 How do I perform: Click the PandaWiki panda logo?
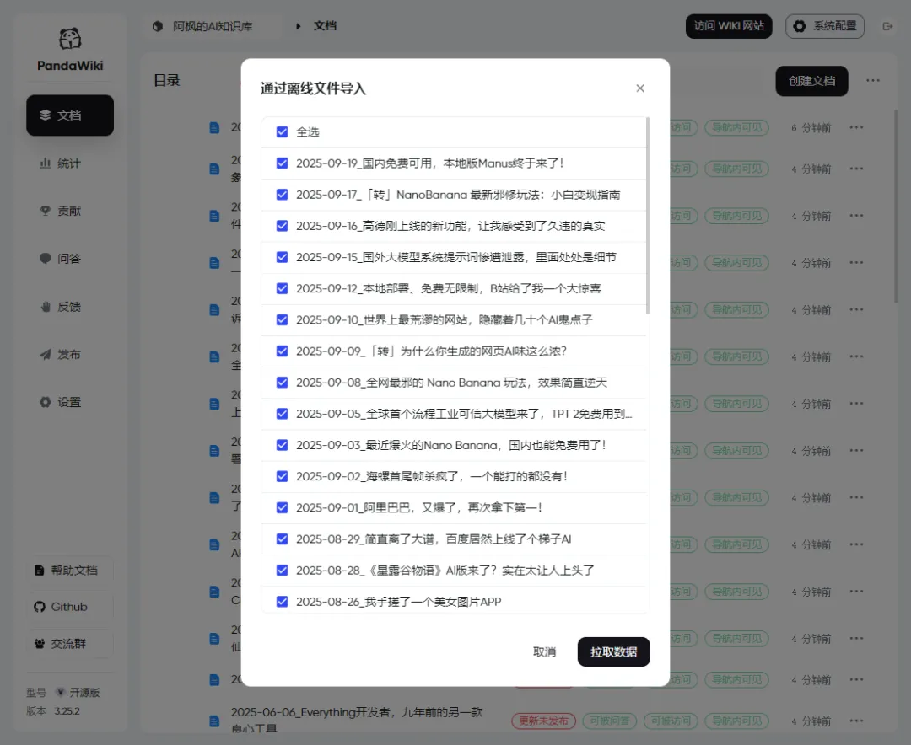coord(69,39)
